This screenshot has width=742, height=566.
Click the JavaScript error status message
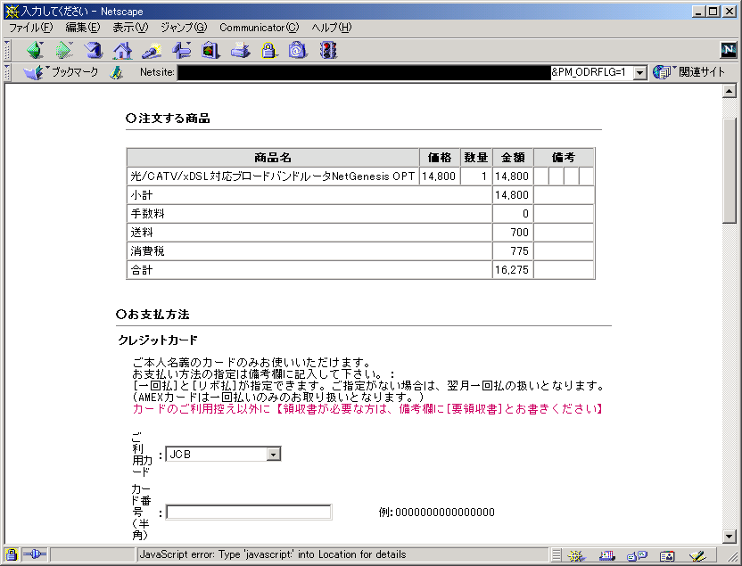[x=273, y=554]
